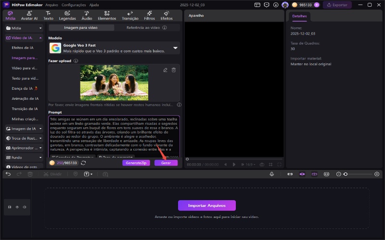
Task: Click the undo arrow in timeline toolbar
Action: pyautogui.click(x=8, y=174)
